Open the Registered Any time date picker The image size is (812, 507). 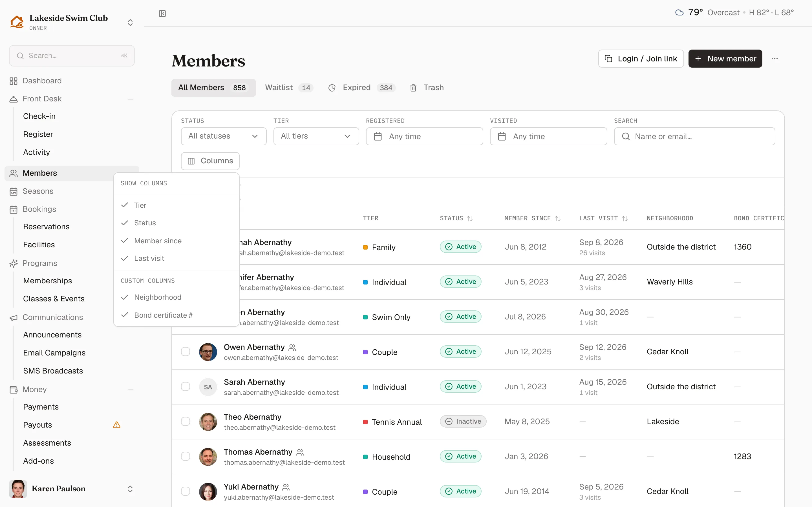[x=424, y=136]
